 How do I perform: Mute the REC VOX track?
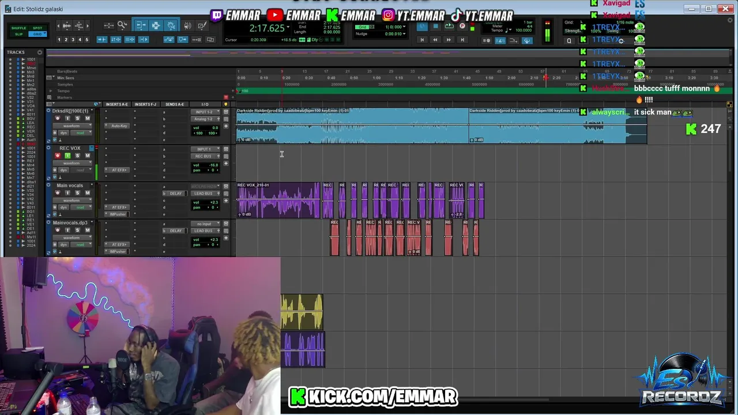(88, 156)
